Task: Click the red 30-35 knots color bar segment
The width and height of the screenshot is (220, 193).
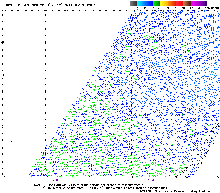Action: [x=180, y=4]
